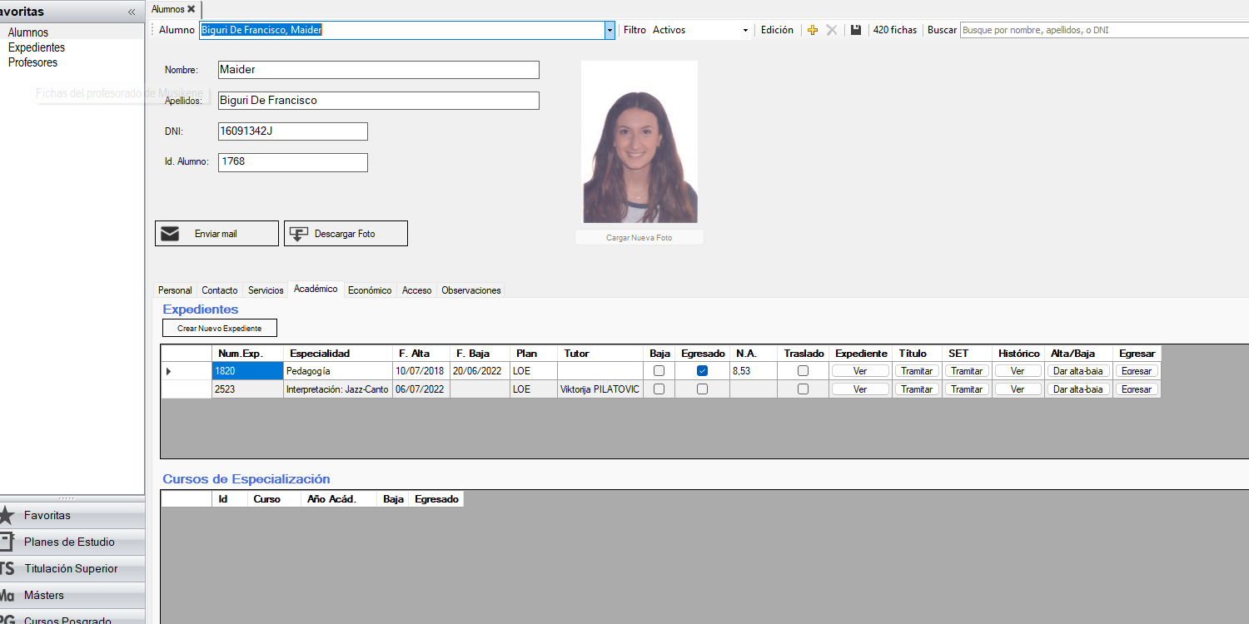This screenshot has height=624, width=1249.
Task: Expand the Filtro Activos dropdown
Action: [745, 30]
